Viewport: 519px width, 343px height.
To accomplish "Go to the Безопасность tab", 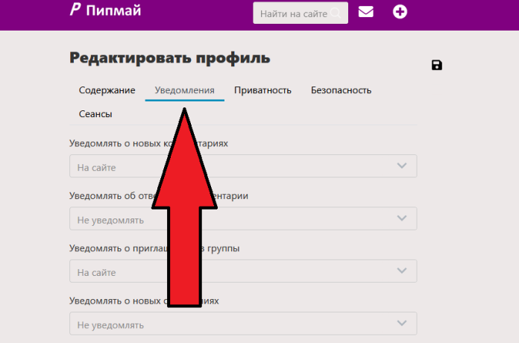I will (341, 90).
